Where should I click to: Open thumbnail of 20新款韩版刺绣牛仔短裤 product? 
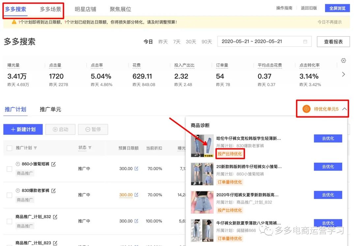click(202, 174)
